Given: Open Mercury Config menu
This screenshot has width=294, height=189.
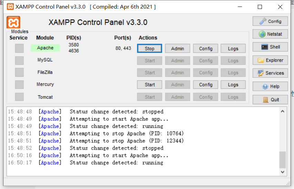Looking at the screenshot, I should 205,85.
